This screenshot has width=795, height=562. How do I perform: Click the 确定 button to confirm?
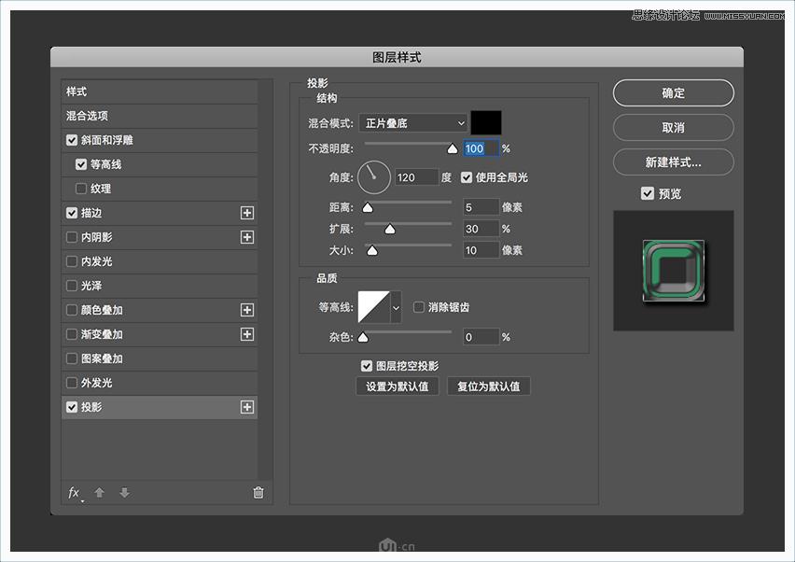673,93
